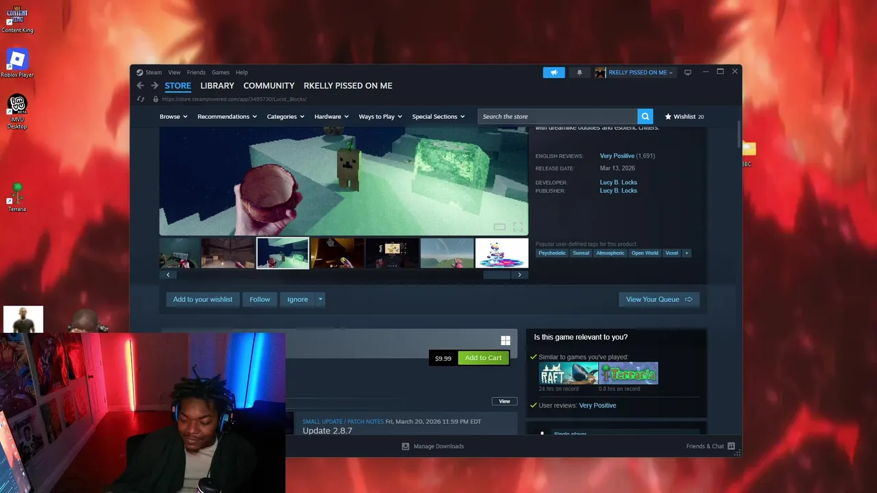This screenshot has width=877, height=493.
Task: Click the store search magnifier button
Action: pyautogui.click(x=645, y=116)
